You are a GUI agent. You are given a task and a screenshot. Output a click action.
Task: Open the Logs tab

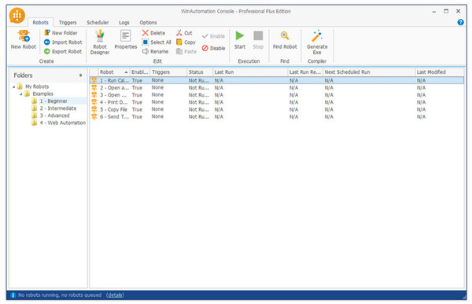(x=124, y=22)
